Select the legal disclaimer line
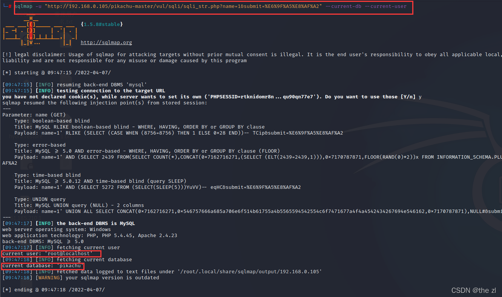 [252, 55]
